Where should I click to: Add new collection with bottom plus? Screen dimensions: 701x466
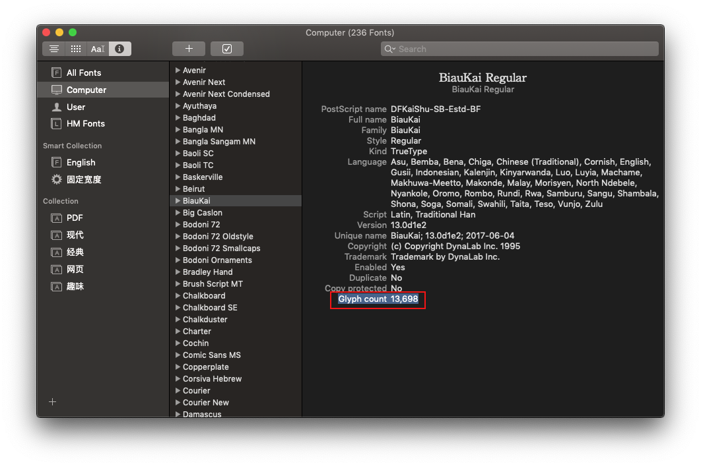coord(52,401)
